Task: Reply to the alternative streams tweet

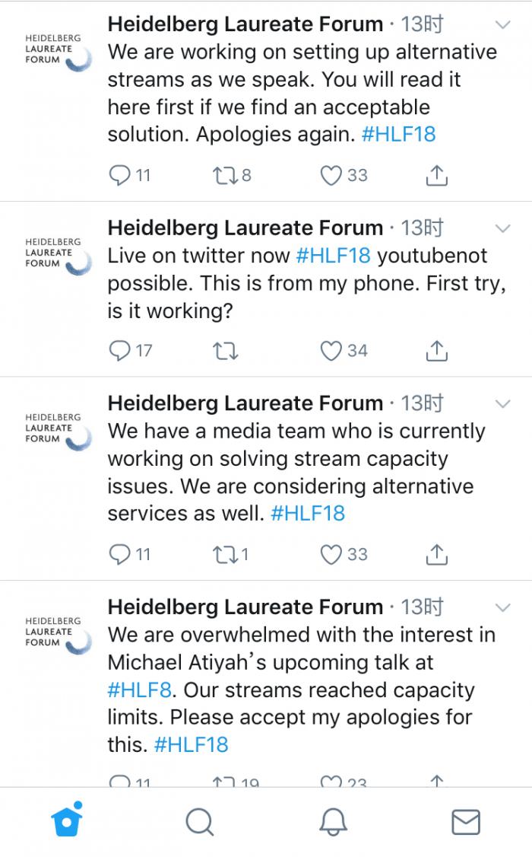Action: (x=121, y=176)
